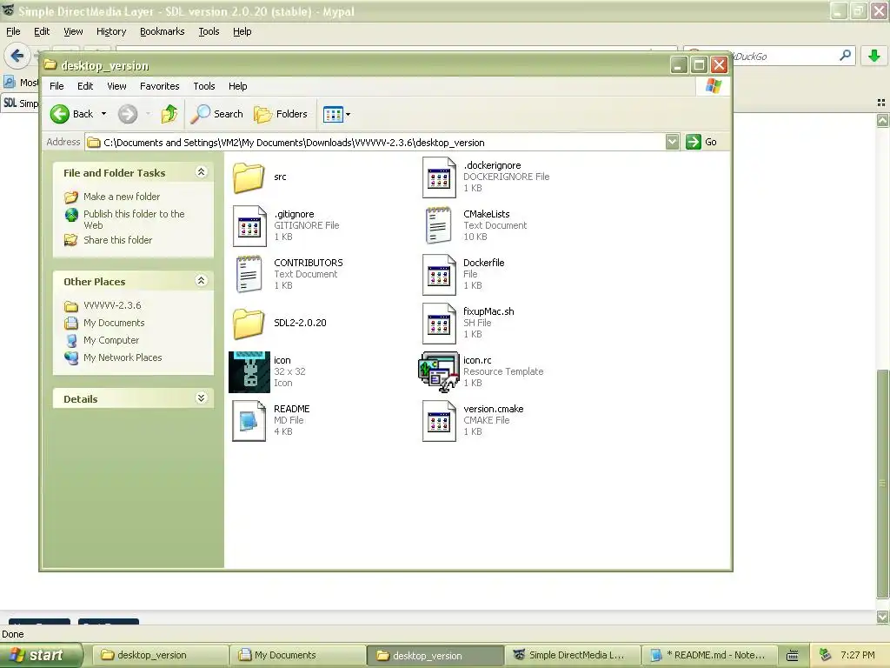Select the version.cmake file icon

click(439, 421)
